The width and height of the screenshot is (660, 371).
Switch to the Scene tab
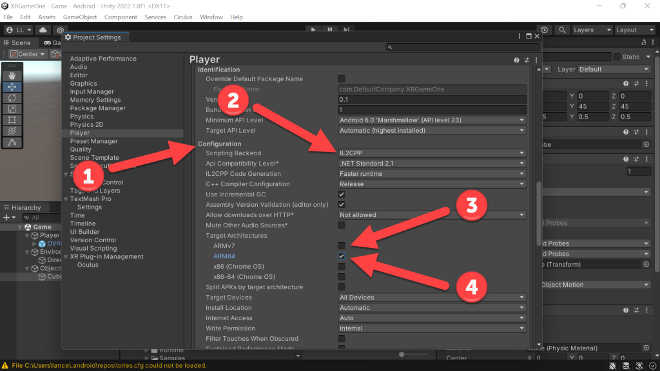17,43
